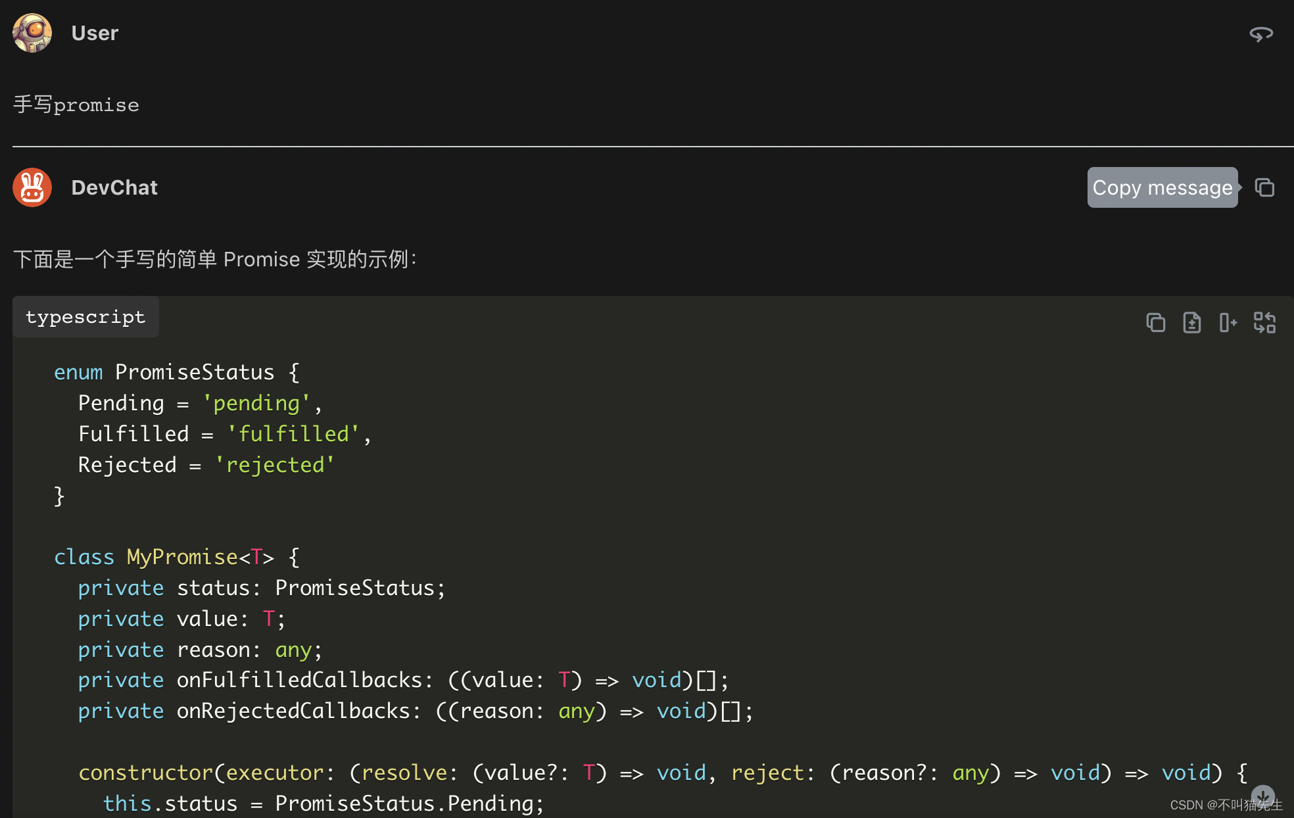Click the code block file diff icon
The image size is (1294, 818).
[x=1191, y=322]
